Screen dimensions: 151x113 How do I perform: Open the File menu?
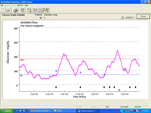click(x=2, y=5)
